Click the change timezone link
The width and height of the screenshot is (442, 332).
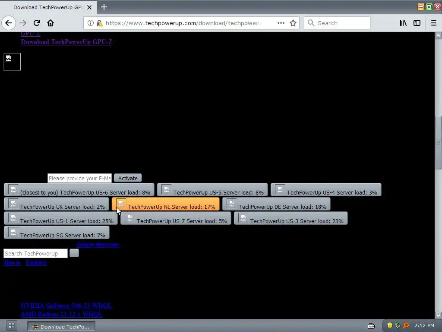pos(98,244)
